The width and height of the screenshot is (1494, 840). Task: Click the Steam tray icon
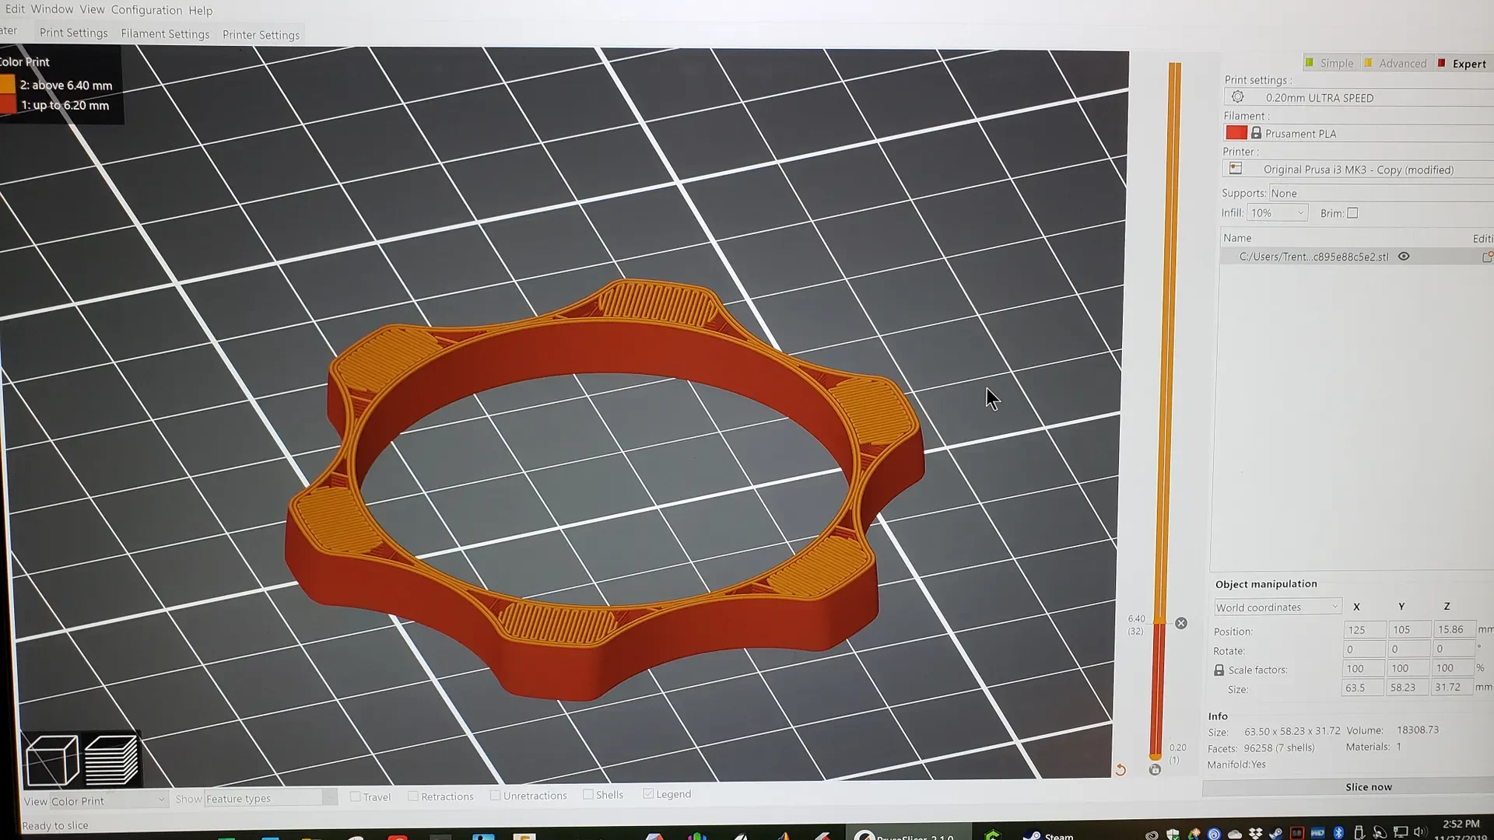coord(1276,834)
